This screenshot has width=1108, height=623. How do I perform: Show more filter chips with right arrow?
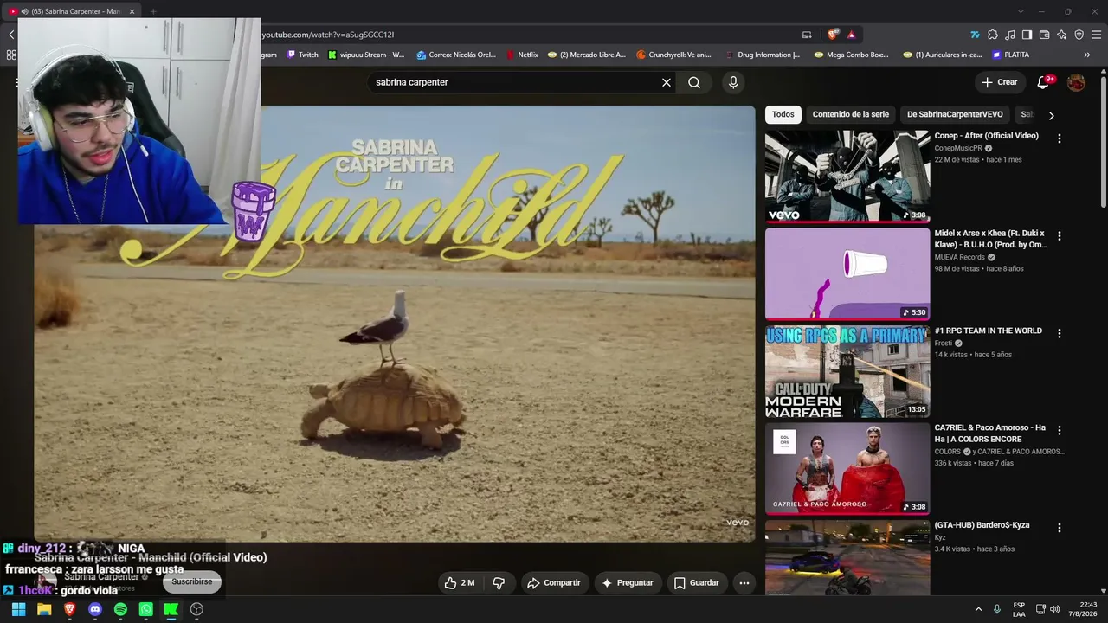point(1051,115)
